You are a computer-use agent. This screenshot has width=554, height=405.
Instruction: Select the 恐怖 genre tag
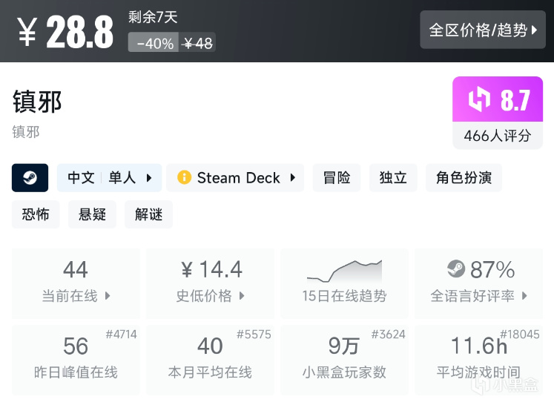pos(36,214)
